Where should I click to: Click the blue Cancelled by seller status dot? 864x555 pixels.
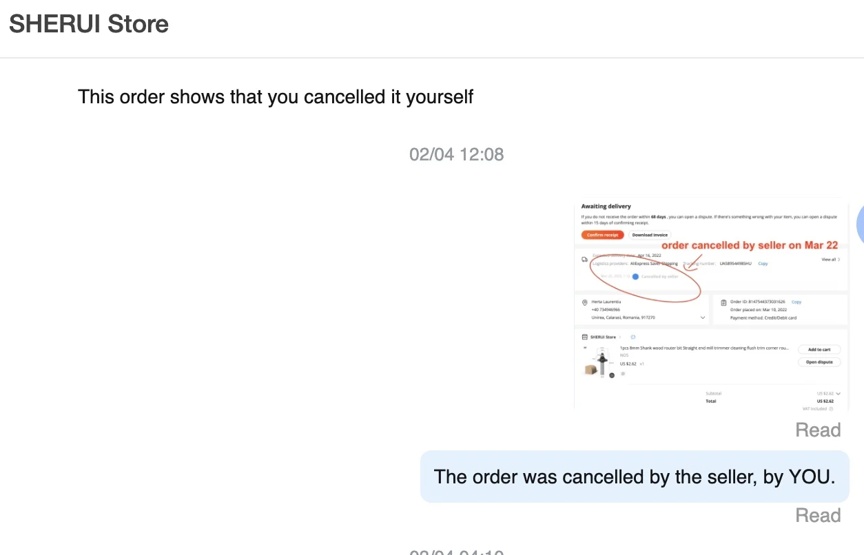tap(635, 277)
